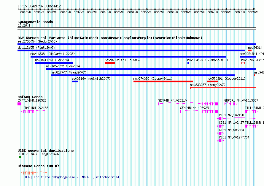Select the CIB1|NM_001277764 transcript label
Screen dimensions: 264x186
point(234,137)
